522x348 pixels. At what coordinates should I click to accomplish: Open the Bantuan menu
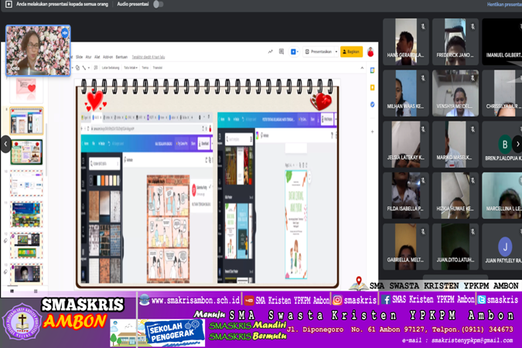click(121, 57)
